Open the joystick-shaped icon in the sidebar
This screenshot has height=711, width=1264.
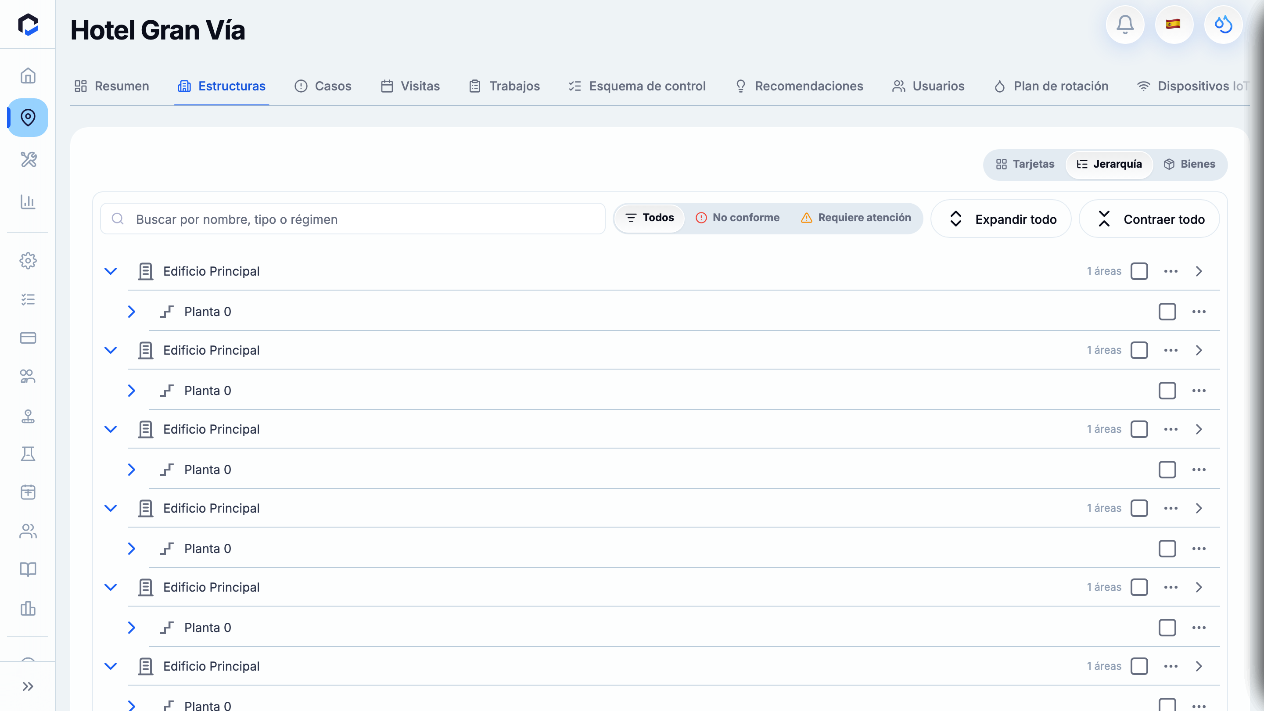28,416
